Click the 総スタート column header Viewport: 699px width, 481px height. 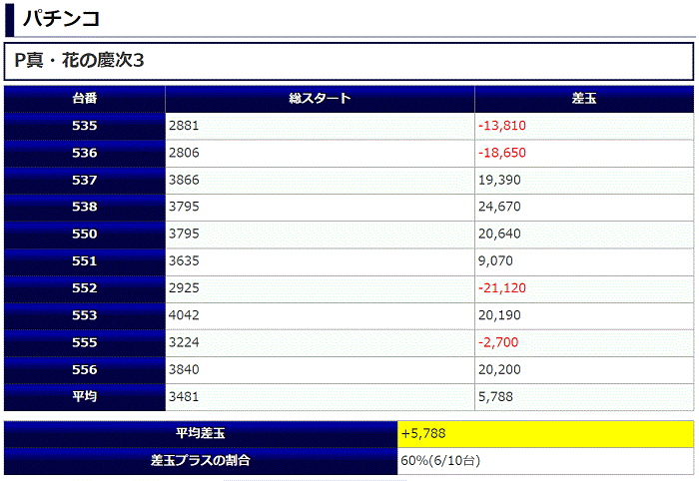tap(320, 99)
